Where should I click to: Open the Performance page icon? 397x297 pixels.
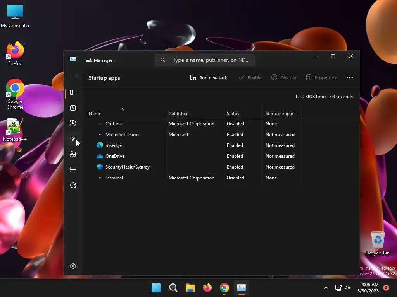point(73,108)
